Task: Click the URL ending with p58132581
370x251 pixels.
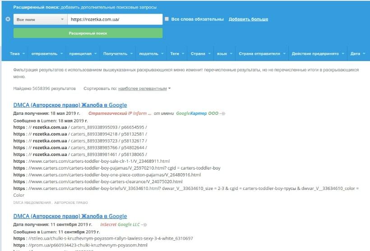Action: 80,134
